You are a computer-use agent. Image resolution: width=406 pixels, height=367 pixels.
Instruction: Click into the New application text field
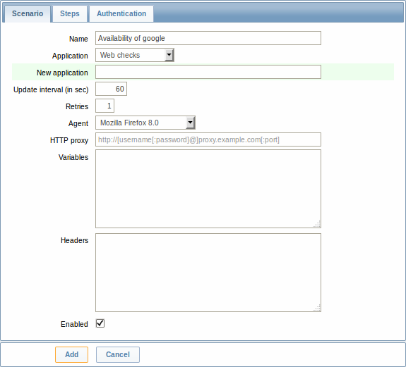[x=208, y=72]
